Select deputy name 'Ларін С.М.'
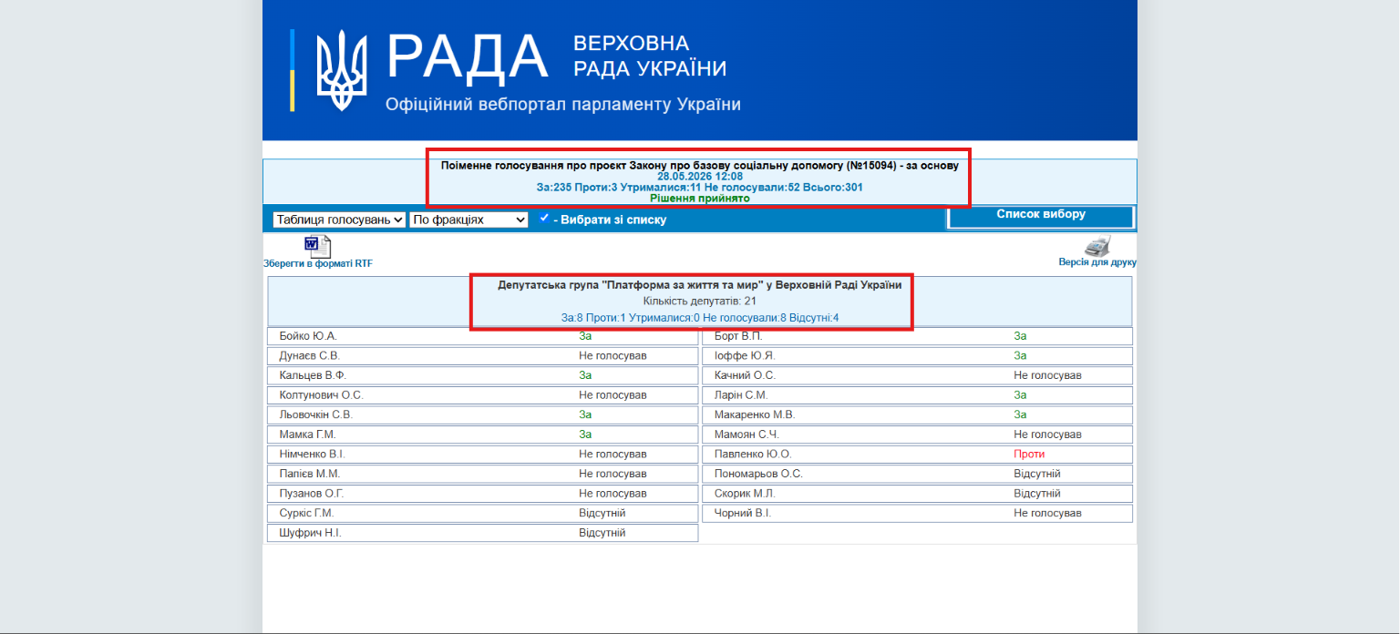Viewport: 1400px width, 634px height. point(741,395)
